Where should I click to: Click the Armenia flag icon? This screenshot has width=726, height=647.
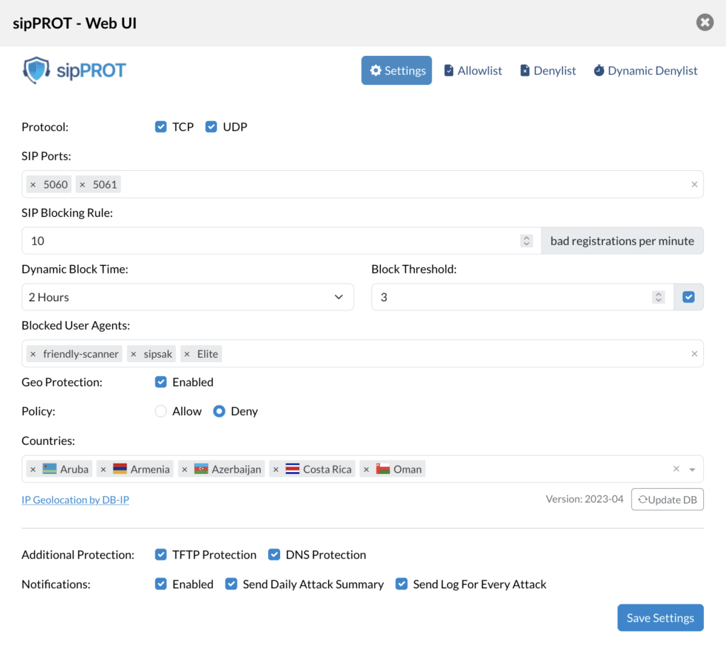120,469
